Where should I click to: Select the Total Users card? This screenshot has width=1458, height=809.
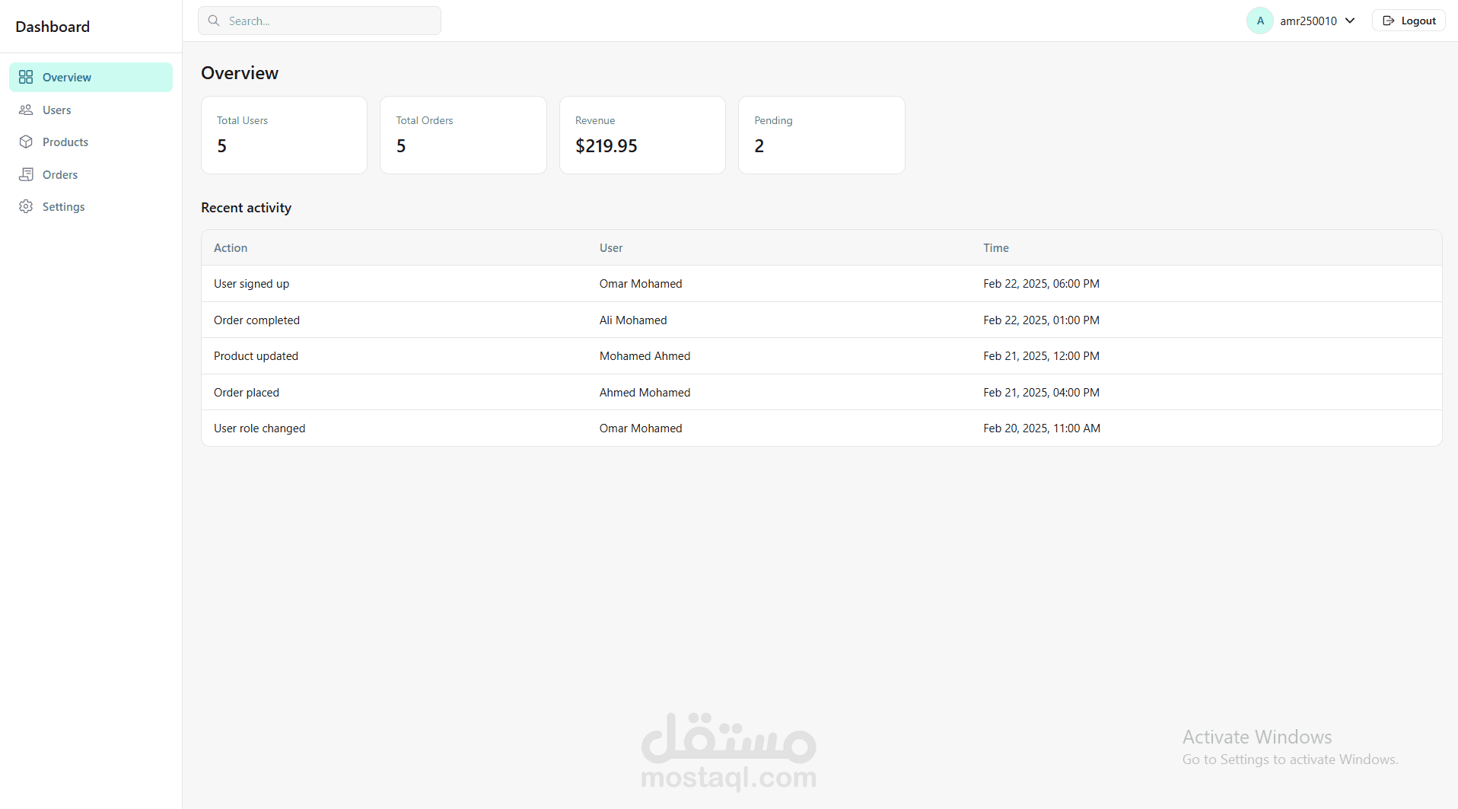[284, 135]
